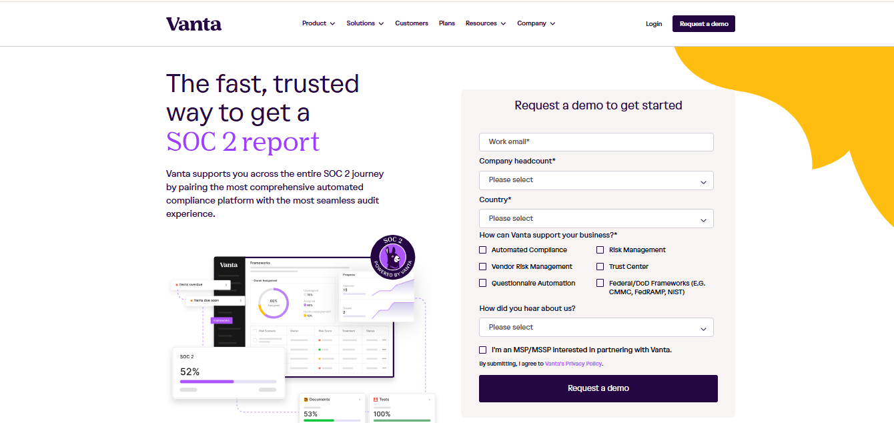This screenshot has width=894, height=423.
Task: Click the SOC 2 llama badge
Action: click(393, 257)
